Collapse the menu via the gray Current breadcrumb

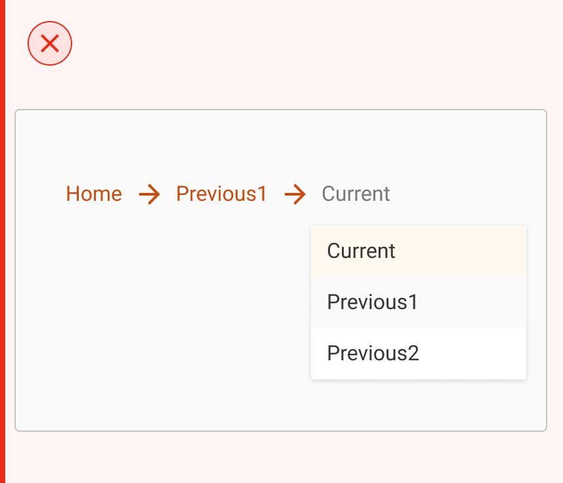point(356,194)
